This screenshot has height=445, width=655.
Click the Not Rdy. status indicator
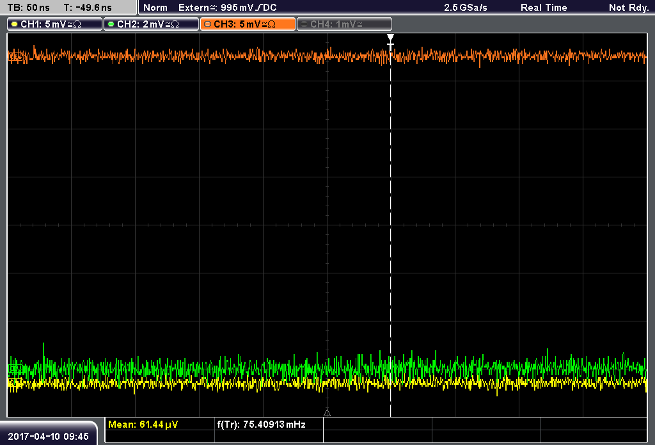pyautogui.click(x=629, y=8)
